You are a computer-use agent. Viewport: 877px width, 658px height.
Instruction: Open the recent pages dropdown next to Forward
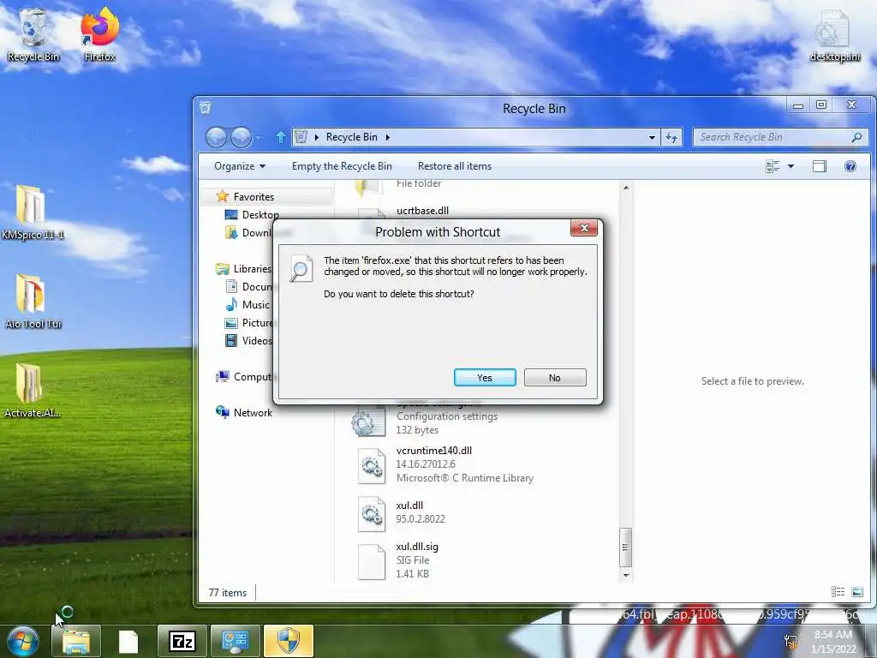[x=258, y=138]
